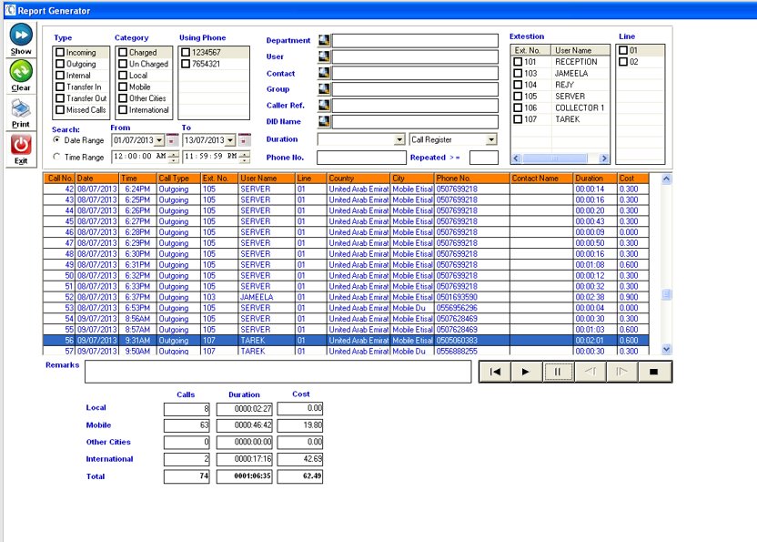Click the start time spinner
757x542 pixels.
(173, 157)
